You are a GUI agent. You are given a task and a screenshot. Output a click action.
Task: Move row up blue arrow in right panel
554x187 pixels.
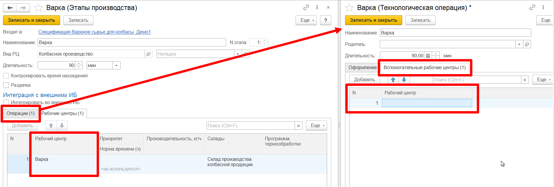393,80
